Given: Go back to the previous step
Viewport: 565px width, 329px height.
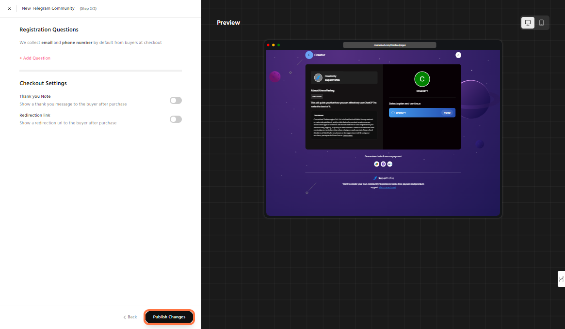Looking at the screenshot, I should [130, 317].
